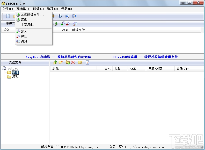
Task: Choose 卸载 from the drive menu
Action: coord(34,20)
